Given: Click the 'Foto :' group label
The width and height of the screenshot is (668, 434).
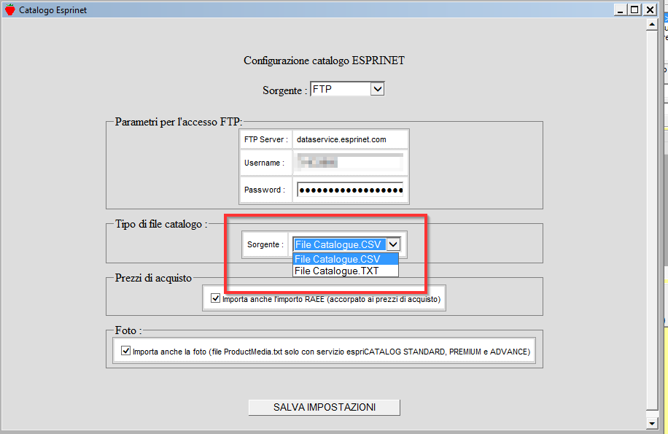Looking at the screenshot, I should click(x=128, y=330).
